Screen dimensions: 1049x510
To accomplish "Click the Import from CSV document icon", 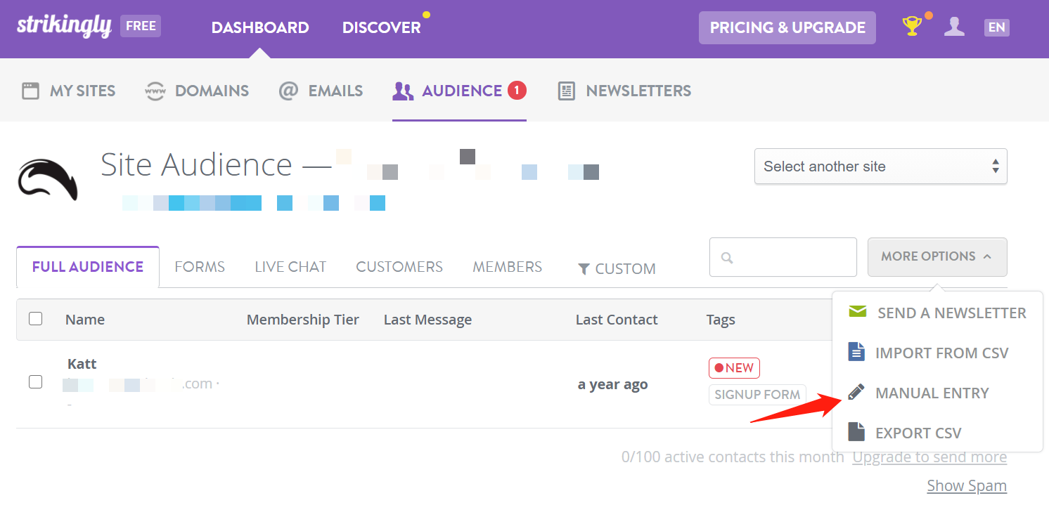I will tap(856, 351).
